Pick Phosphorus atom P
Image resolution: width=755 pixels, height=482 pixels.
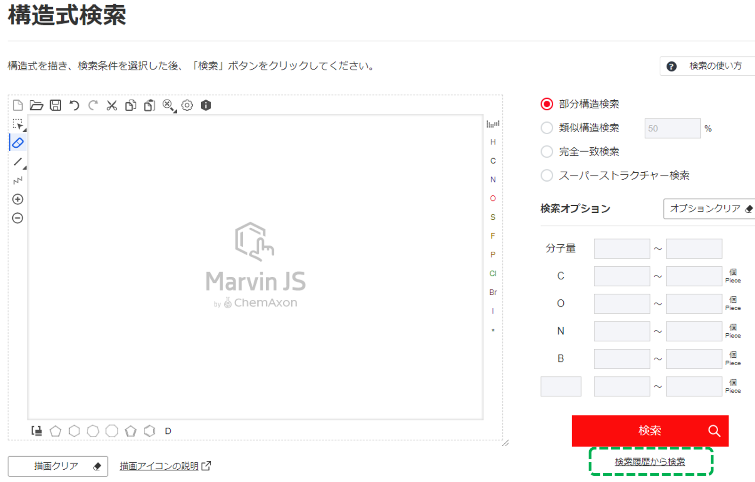click(x=493, y=255)
